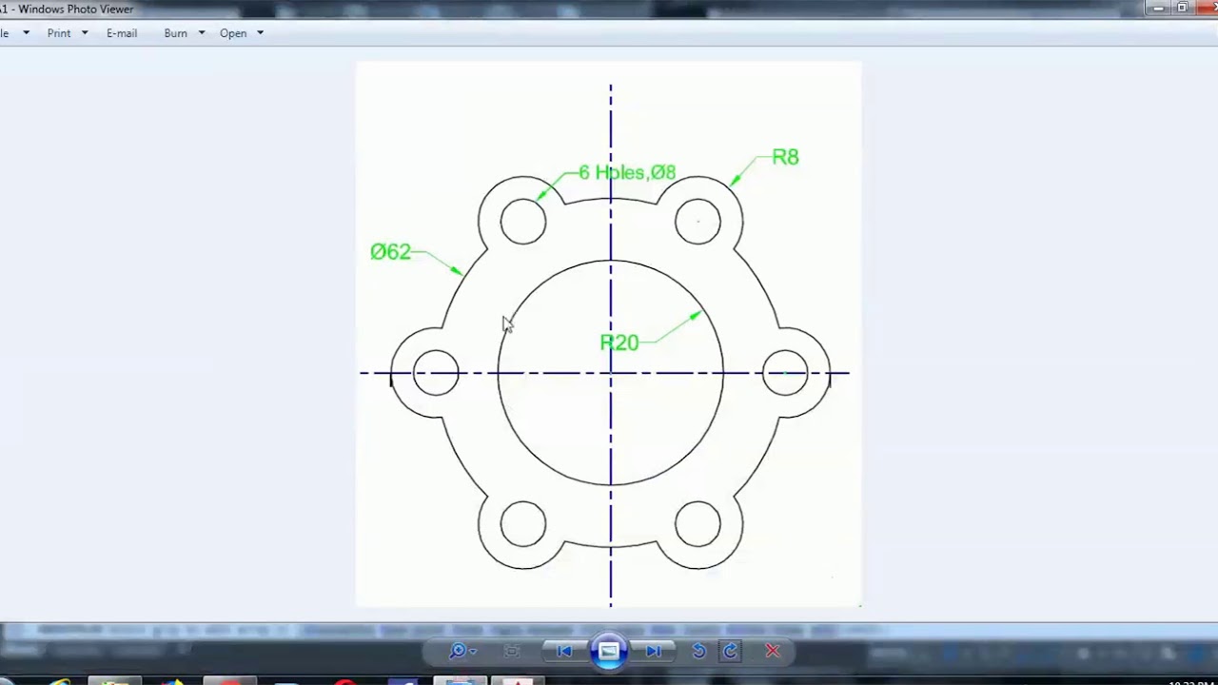1218x685 pixels.
Task: Open the Print menu
Action: point(59,33)
